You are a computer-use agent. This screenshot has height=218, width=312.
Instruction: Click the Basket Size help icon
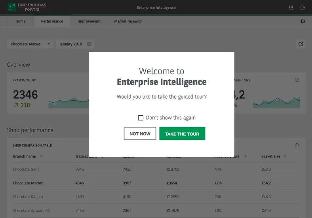[297, 80]
